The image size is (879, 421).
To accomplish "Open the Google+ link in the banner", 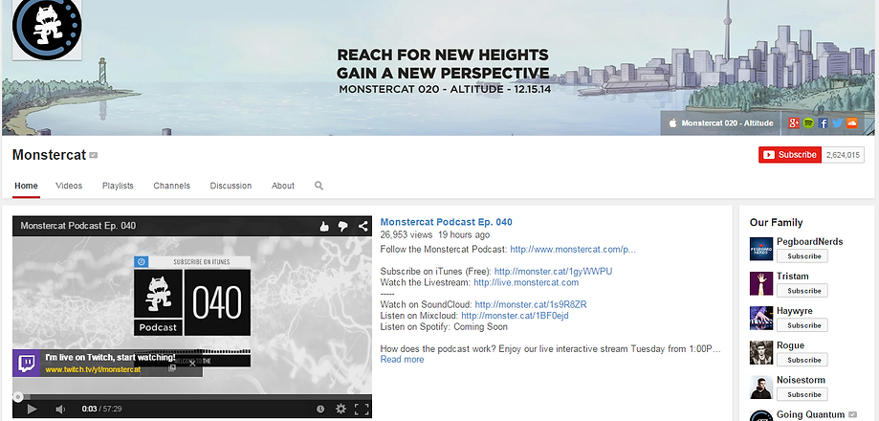I will pos(793,123).
